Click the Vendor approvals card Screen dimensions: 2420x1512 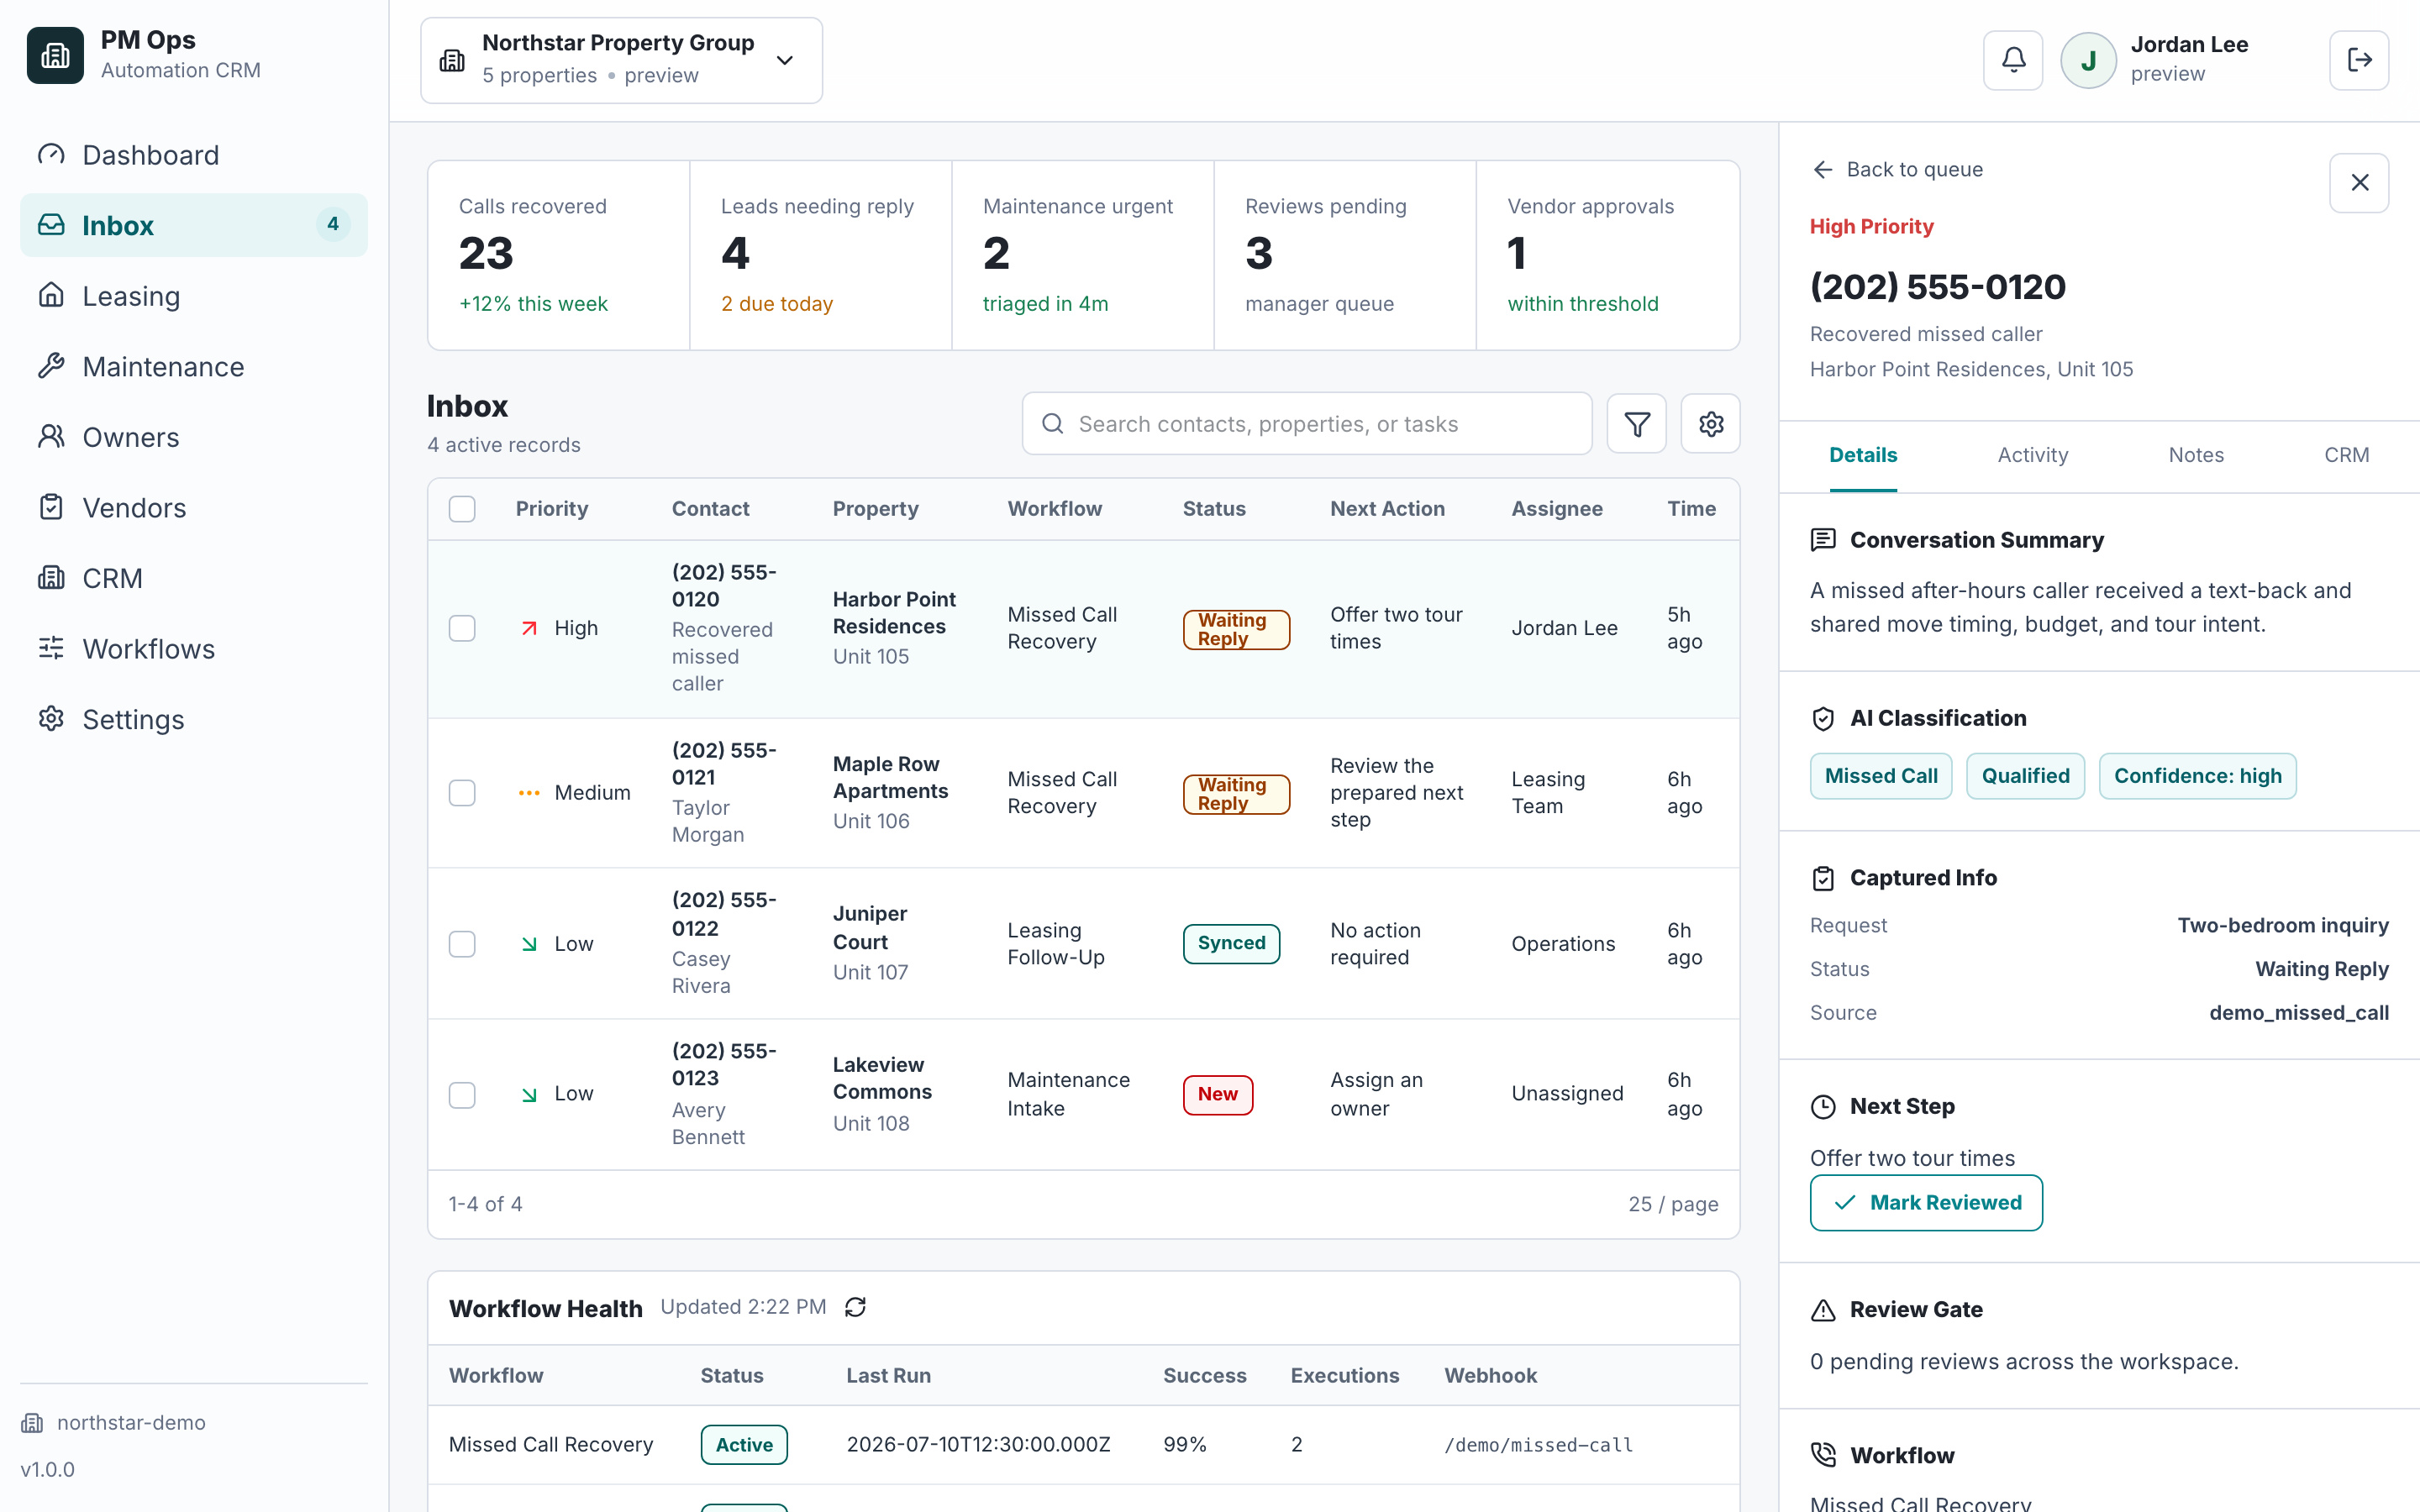(1608, 255)
